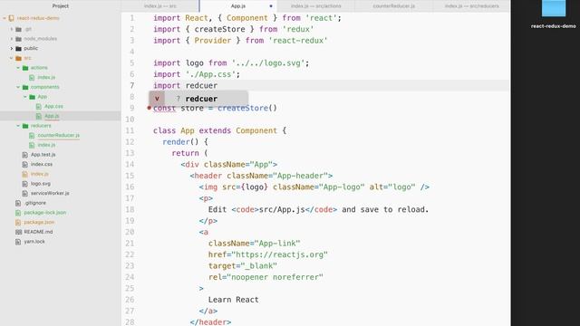Click the README.md book icon

click(18, 232)
